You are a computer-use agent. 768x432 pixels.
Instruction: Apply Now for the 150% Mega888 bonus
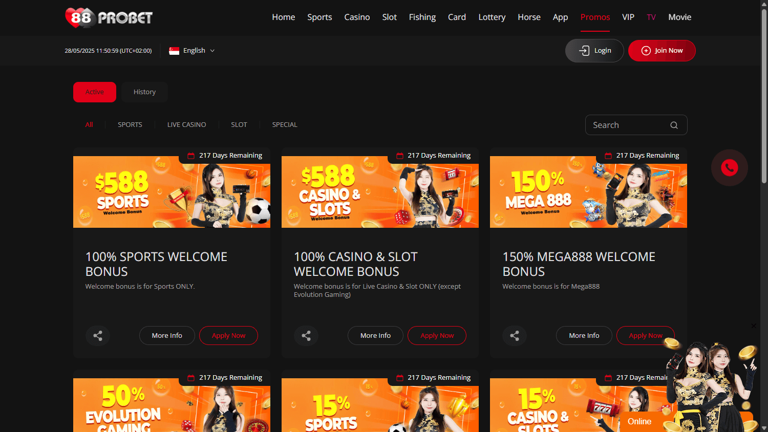645,335
